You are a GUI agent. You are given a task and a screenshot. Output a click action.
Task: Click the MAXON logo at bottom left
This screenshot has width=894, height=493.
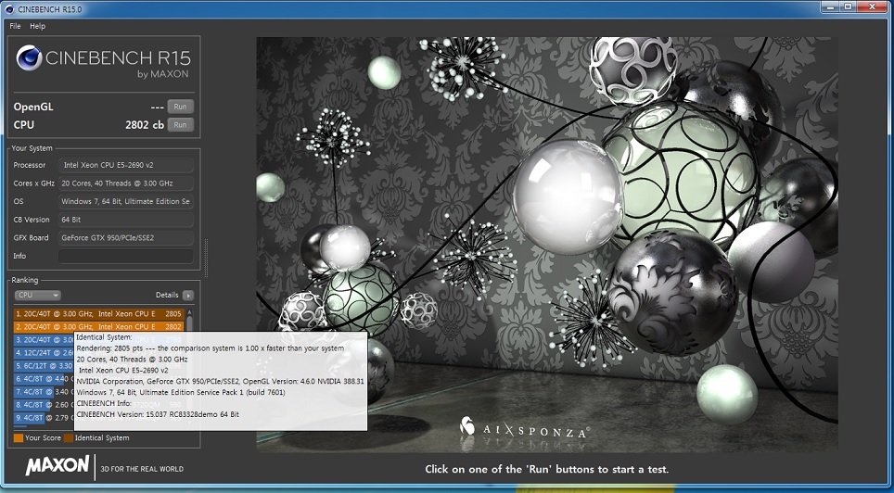57,465
